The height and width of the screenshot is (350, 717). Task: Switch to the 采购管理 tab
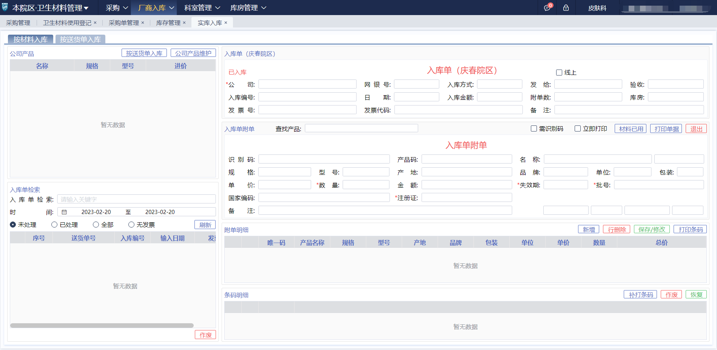click(18, 23)
